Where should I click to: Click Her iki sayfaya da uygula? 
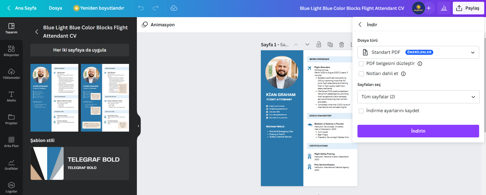80,50
